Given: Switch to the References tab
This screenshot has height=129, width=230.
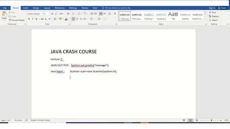Looking at the screenshot, I should point(60,8).
